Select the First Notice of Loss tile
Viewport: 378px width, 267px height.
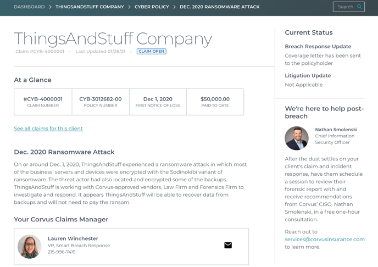(158, 102)
